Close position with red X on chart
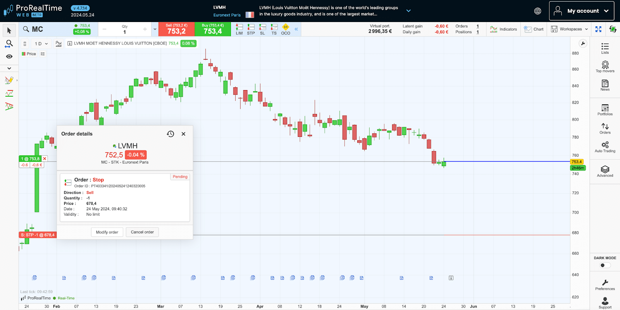Viewport: 620px width, 310px height. tap(45, 158)
